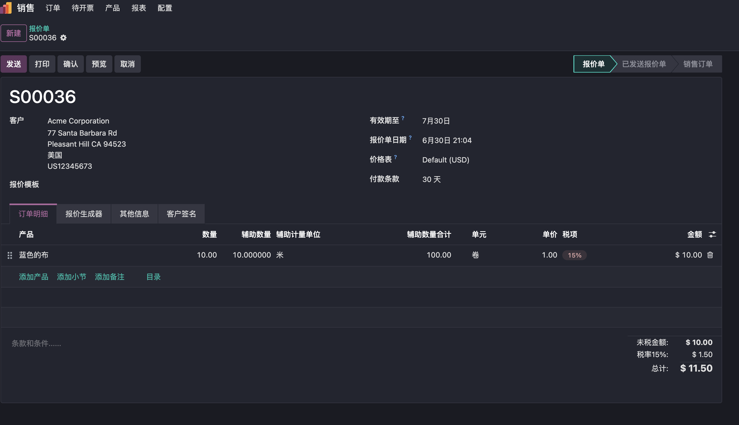Show help tooltip for 价格表
Screen dimensions: 739x425
coord(396,157)
